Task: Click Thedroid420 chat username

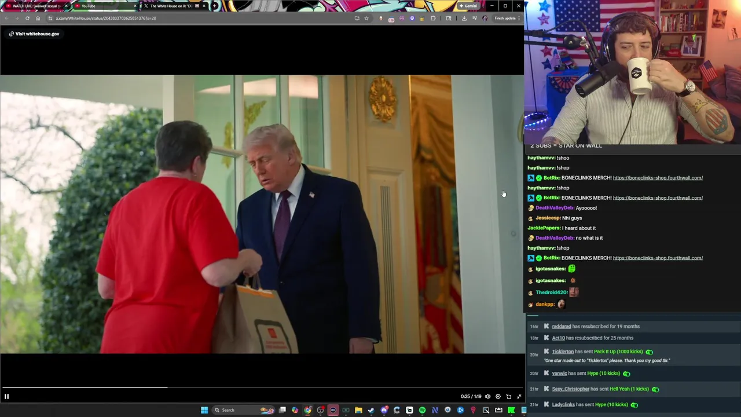Action: (551, 292)
